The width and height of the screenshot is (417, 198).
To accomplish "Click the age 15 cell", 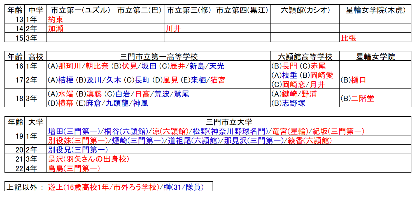I will click(x=15, y=37).
